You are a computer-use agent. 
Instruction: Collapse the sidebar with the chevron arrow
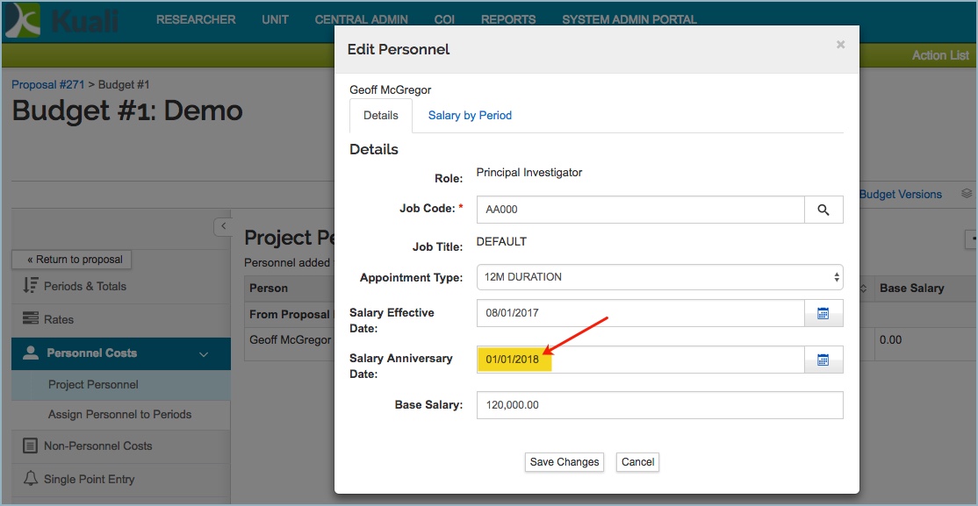tap(223, 226)
